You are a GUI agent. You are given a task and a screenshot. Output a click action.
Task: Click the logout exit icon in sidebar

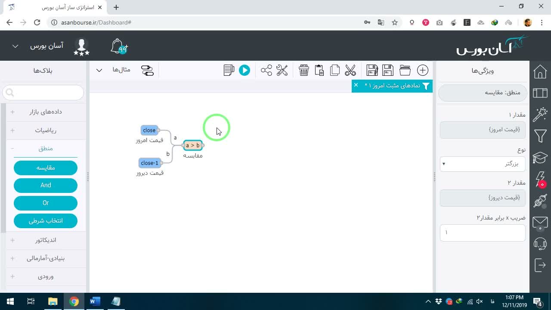(540, 265)
